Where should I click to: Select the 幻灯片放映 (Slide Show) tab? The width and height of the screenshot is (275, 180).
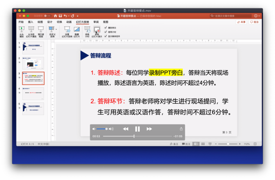pyautogui.click(x=82, y=22)
